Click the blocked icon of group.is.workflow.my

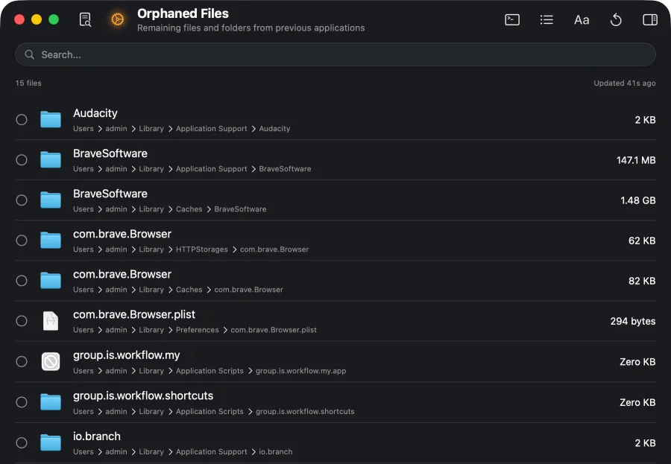(x=51, y=362)
